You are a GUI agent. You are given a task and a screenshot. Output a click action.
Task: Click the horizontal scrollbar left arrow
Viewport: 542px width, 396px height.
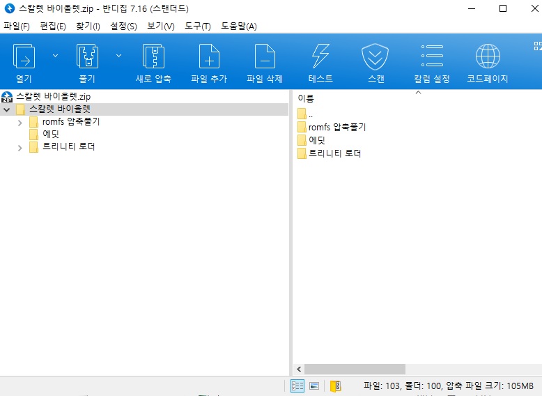coord(299,370)
